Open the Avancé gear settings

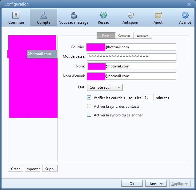coord(185,18)
